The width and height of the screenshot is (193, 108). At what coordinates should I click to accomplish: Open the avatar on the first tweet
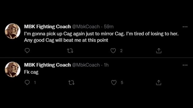point(13,31)
